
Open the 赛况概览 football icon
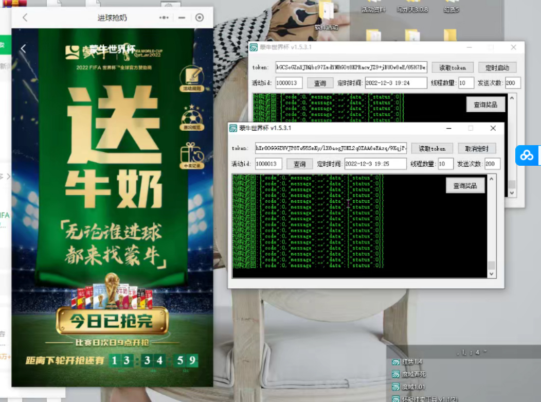click(x=191, y=118)
